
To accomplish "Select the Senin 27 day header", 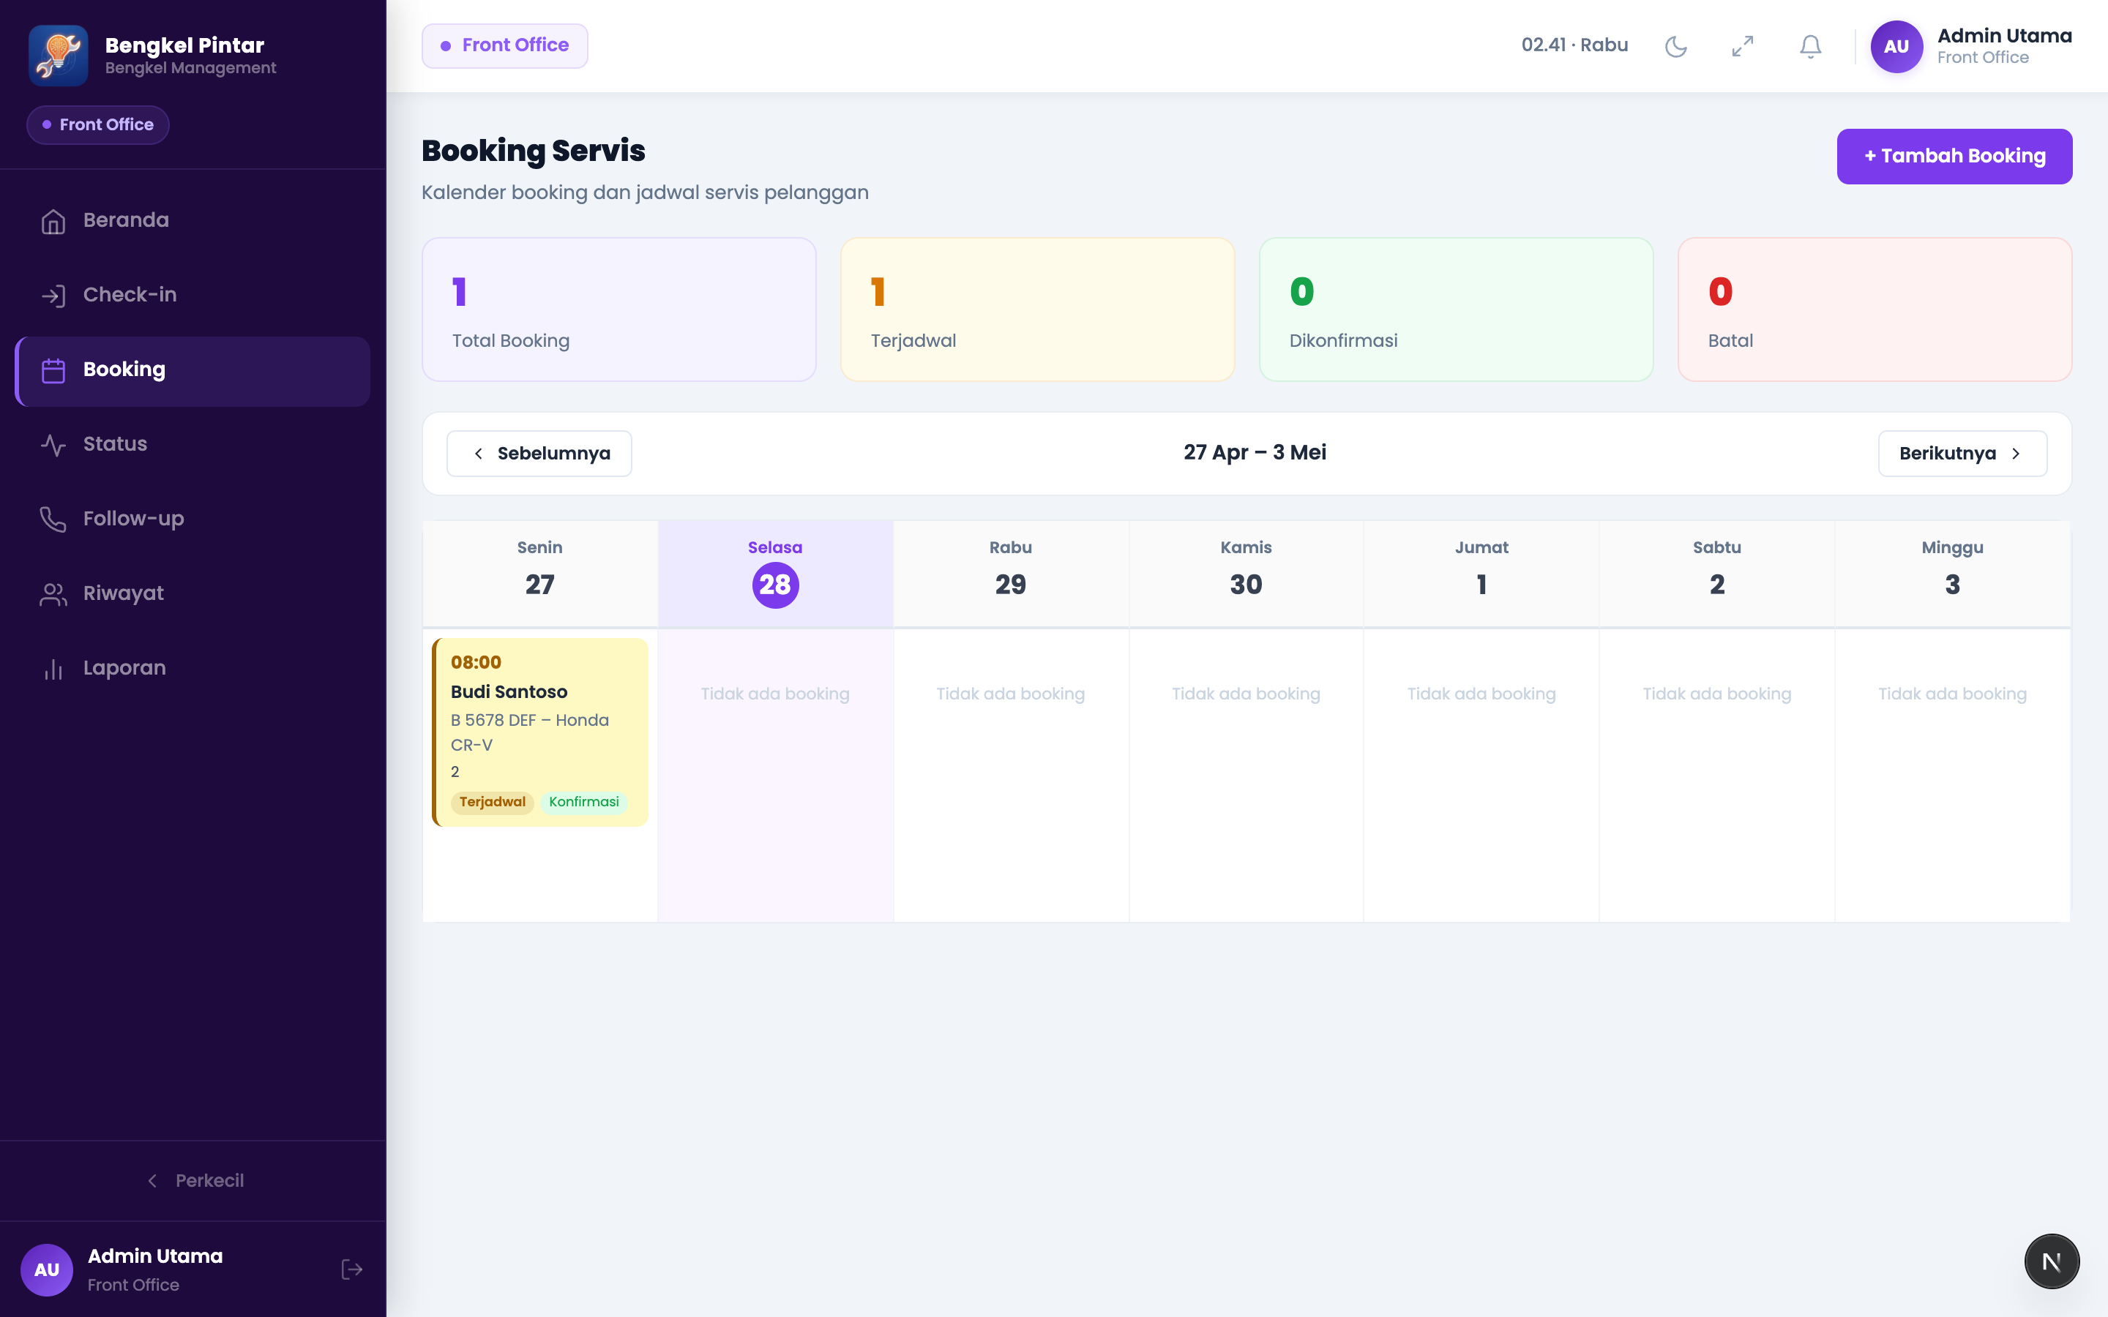I will pos(540,574).
